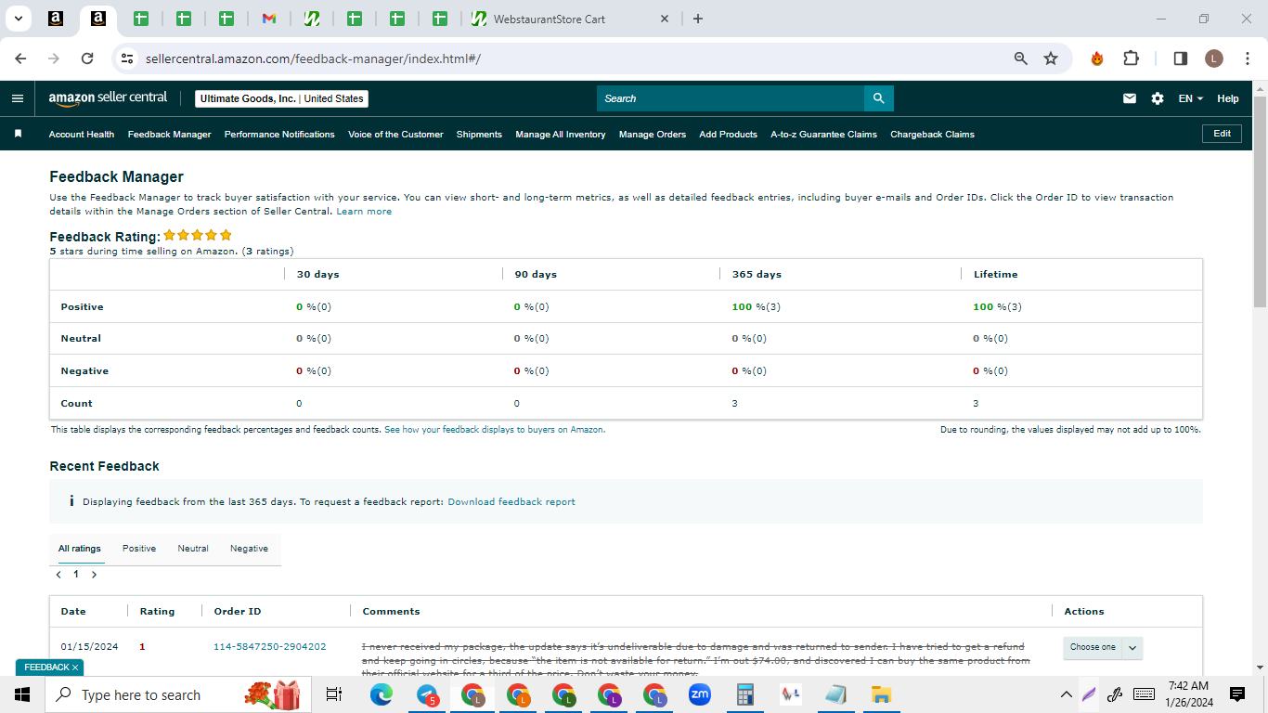Open Account Health in navigation bar
Image resolution: width=1268 pixels, height=713 pixels.
point(82,135)
